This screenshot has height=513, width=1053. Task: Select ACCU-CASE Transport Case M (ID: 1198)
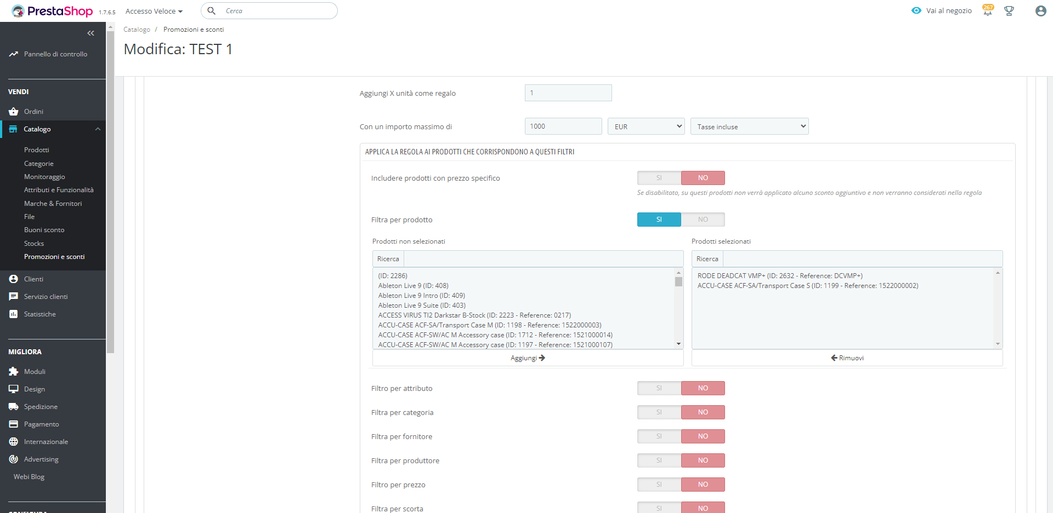click(490, 325)
